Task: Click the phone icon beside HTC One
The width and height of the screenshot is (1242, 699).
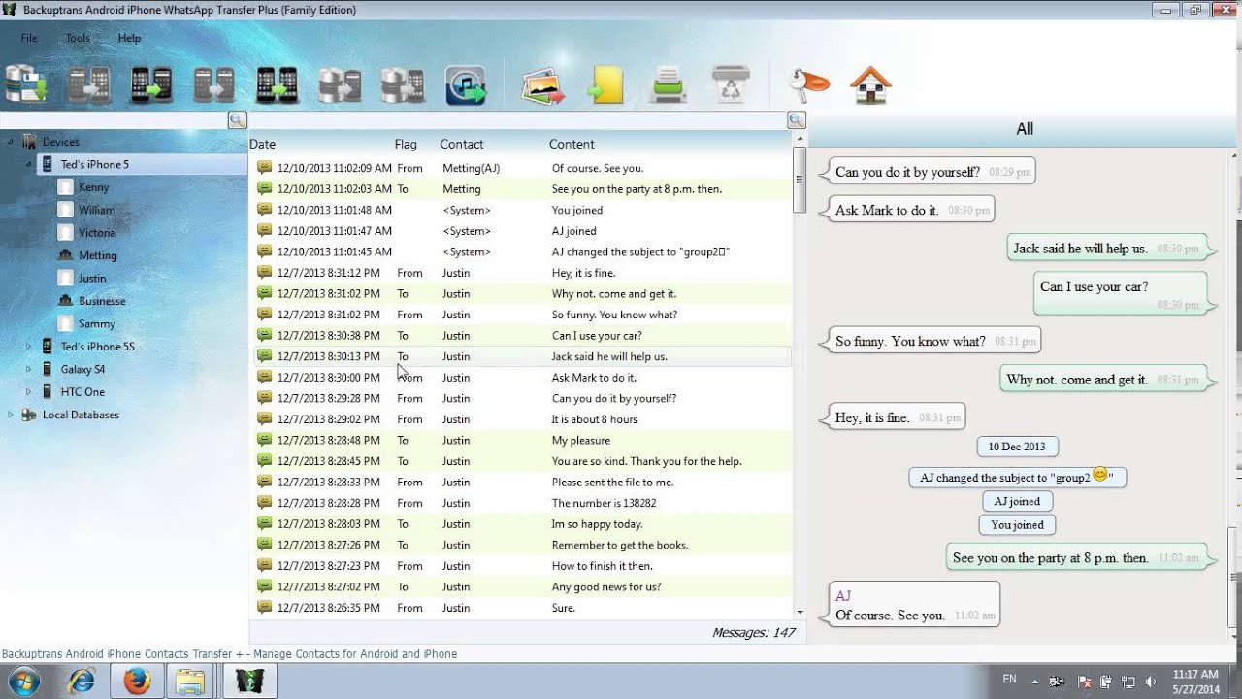Action: (47, 392)
